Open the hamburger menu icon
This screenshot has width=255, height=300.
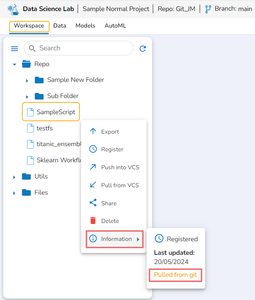coord(14,48)
